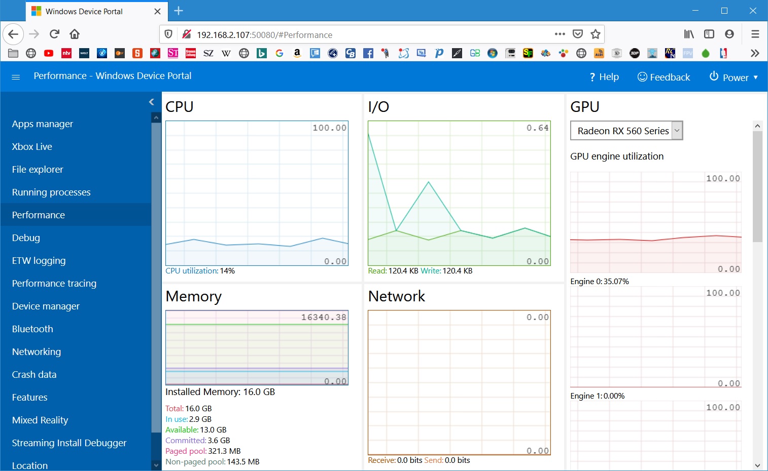Viewport: 768px width, 471px height.
Task: Click 'Installed Memory: 16.0 GB' text
Action: 220,392
